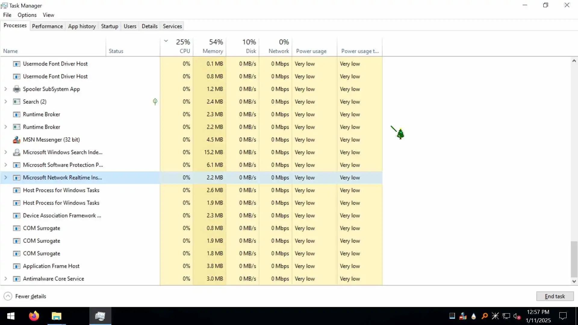Open the notification center icon
Viewport: 578px width, 325px height.
pos(563,316)
